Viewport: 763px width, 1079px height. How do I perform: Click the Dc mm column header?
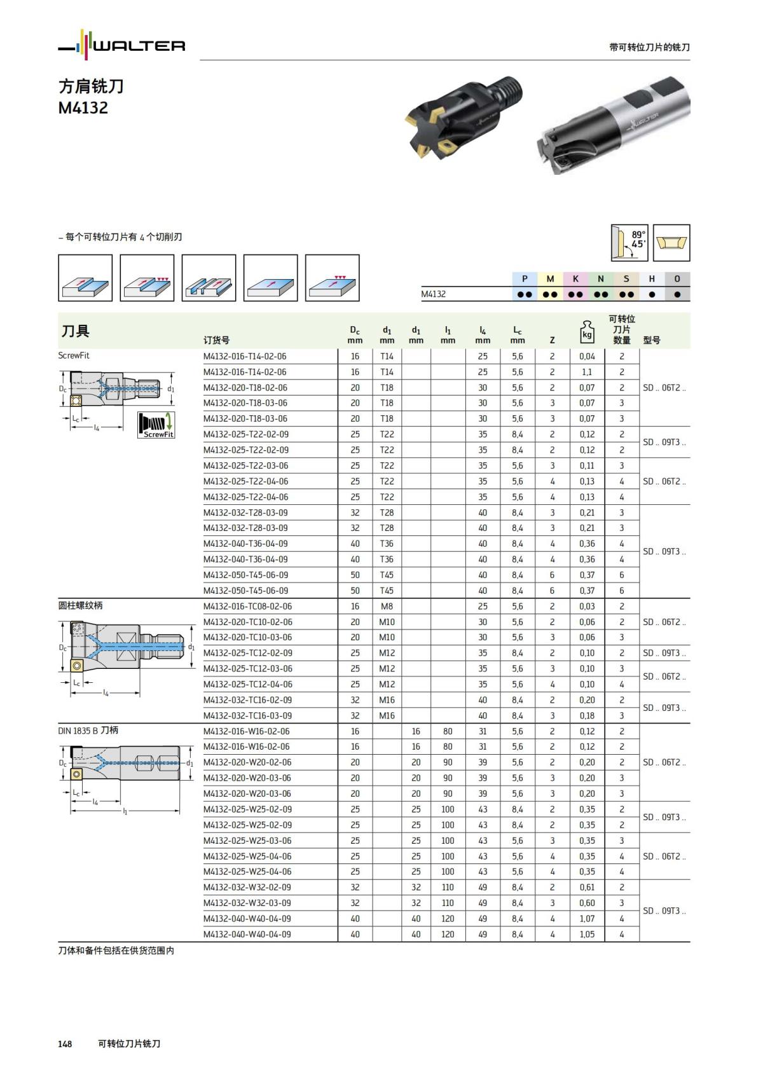[x=355, y=335]
